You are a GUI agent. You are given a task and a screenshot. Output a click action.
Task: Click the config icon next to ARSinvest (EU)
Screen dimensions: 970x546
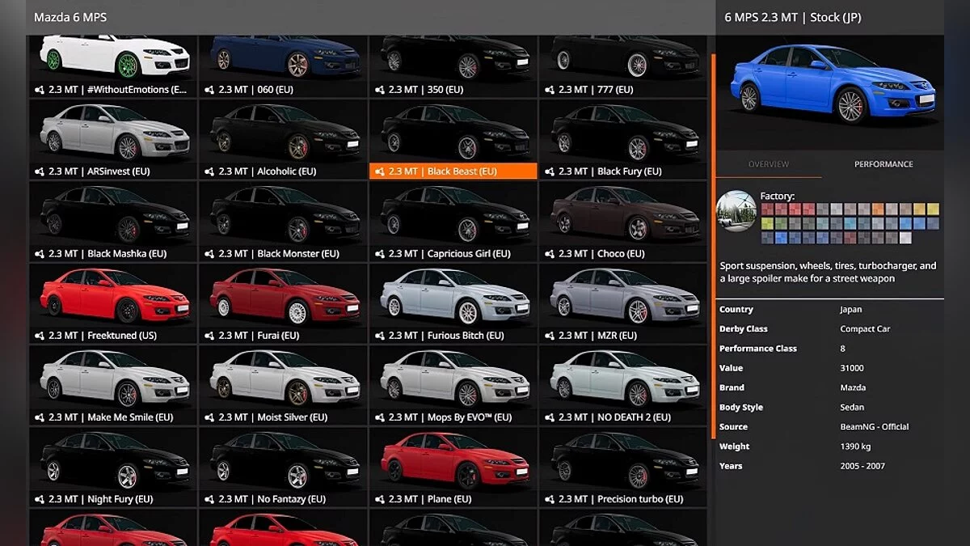(x=40, y=171)
